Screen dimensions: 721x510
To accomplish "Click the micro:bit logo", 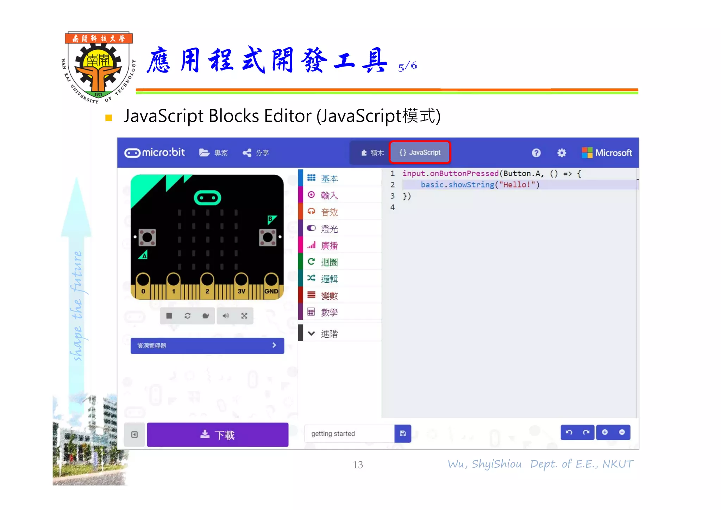I will tap(155, 153).
